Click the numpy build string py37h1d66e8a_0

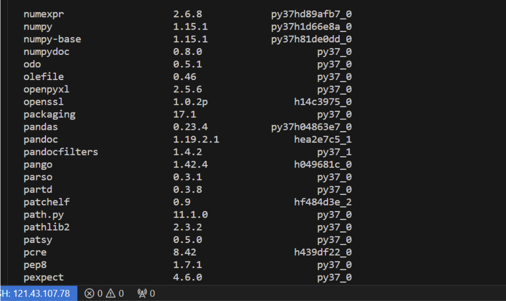coord(311,27)
